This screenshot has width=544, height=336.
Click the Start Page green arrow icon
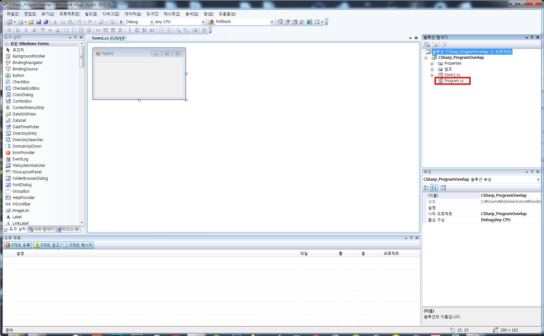309,22
